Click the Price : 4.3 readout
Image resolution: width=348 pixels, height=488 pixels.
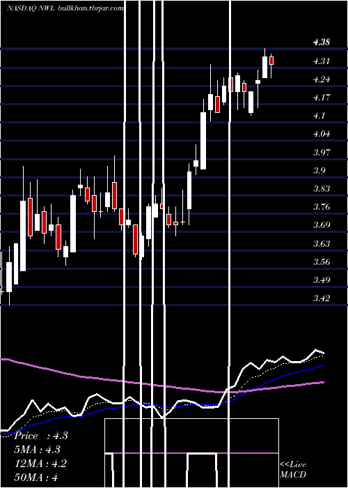pyautogui.click(x=40, y=436)
